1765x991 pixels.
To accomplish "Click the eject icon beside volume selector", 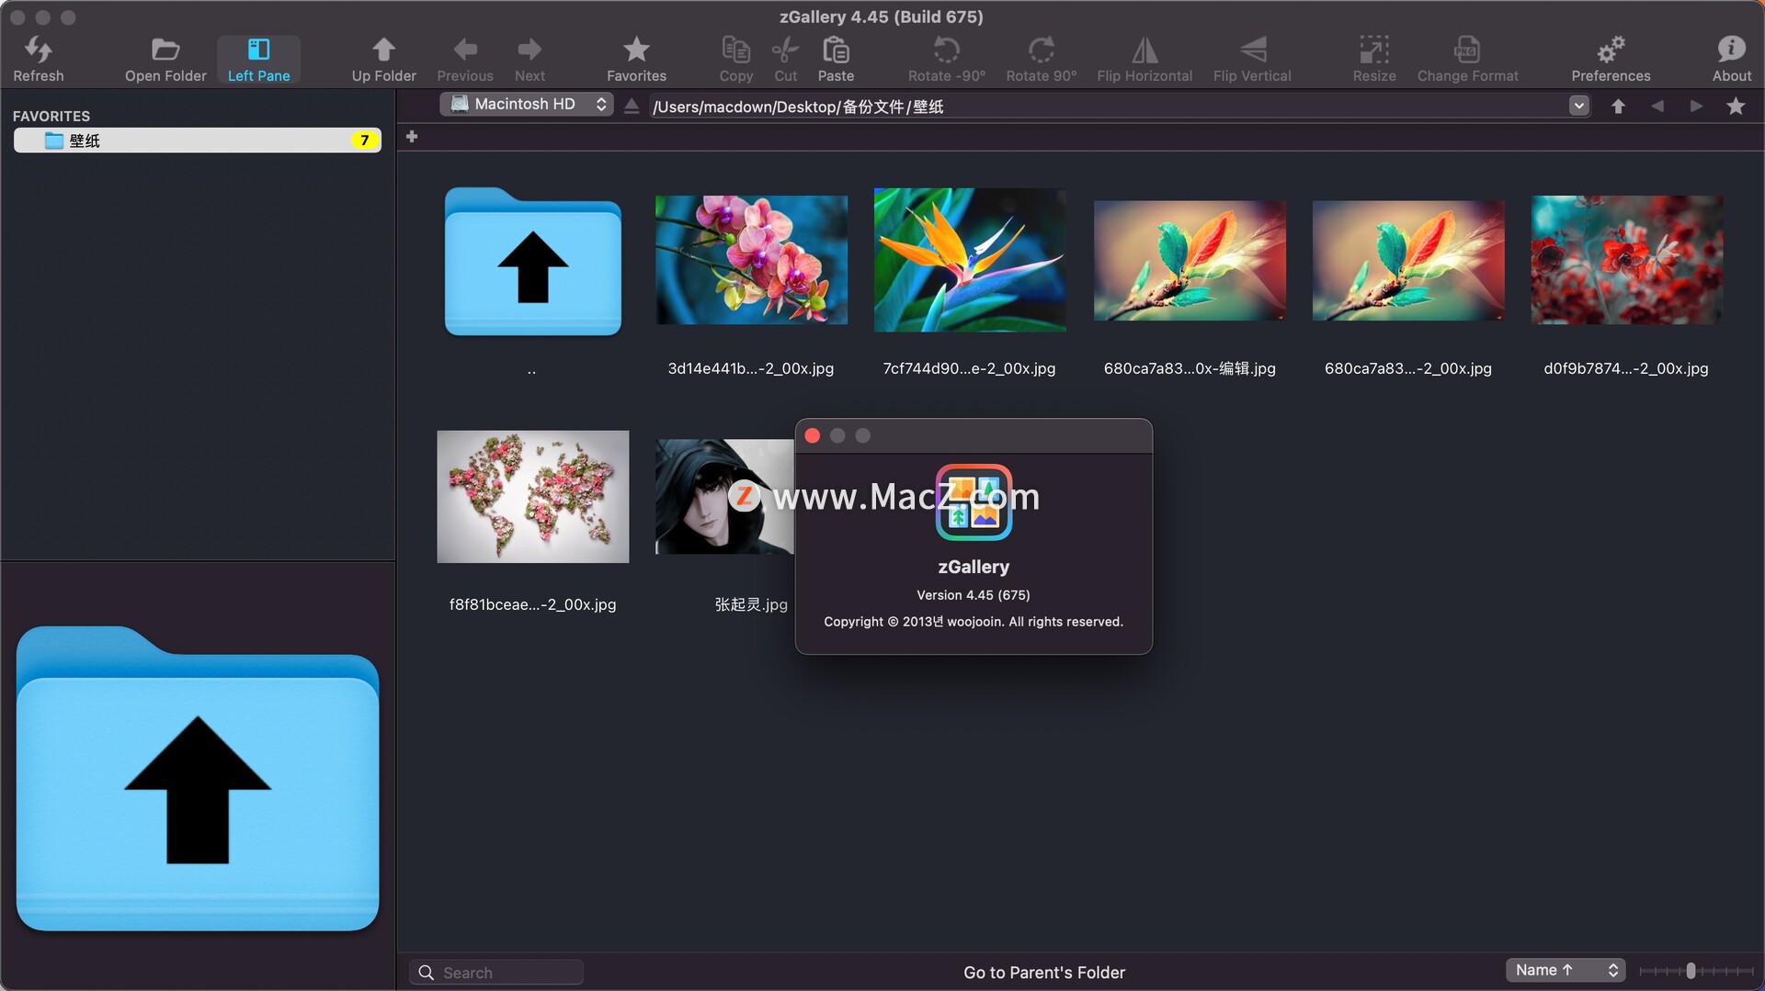I will (x=632, y=107).
